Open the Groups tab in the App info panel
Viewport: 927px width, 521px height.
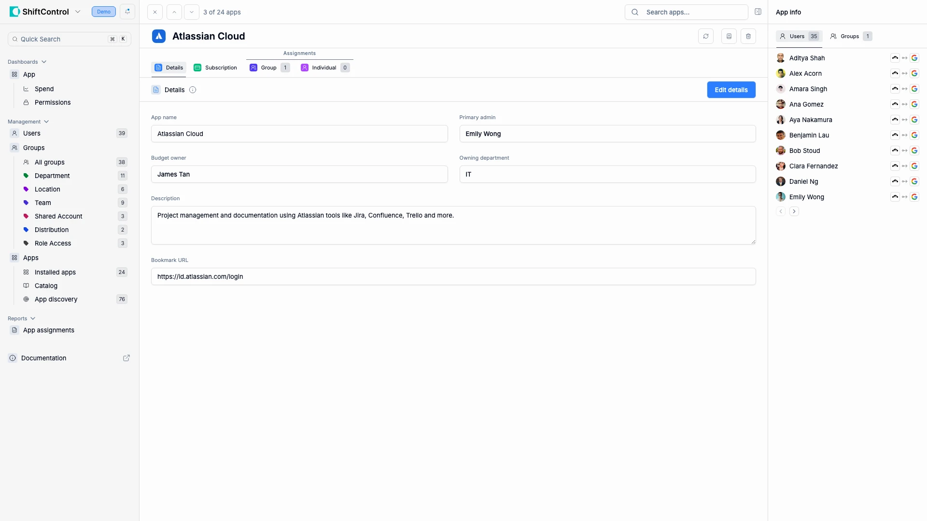tap(850, 36)
